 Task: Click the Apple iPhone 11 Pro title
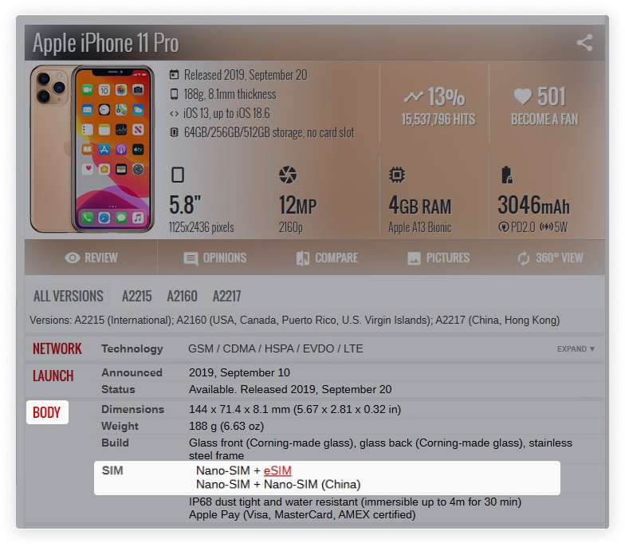[105, 43]
